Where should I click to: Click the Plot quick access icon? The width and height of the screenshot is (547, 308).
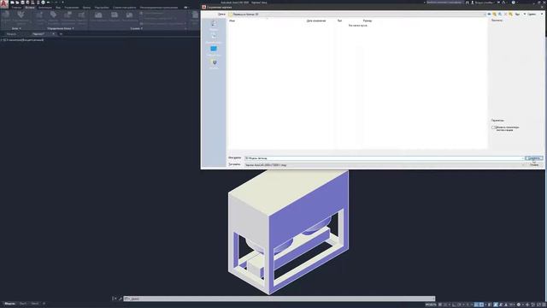coord(43,3)
